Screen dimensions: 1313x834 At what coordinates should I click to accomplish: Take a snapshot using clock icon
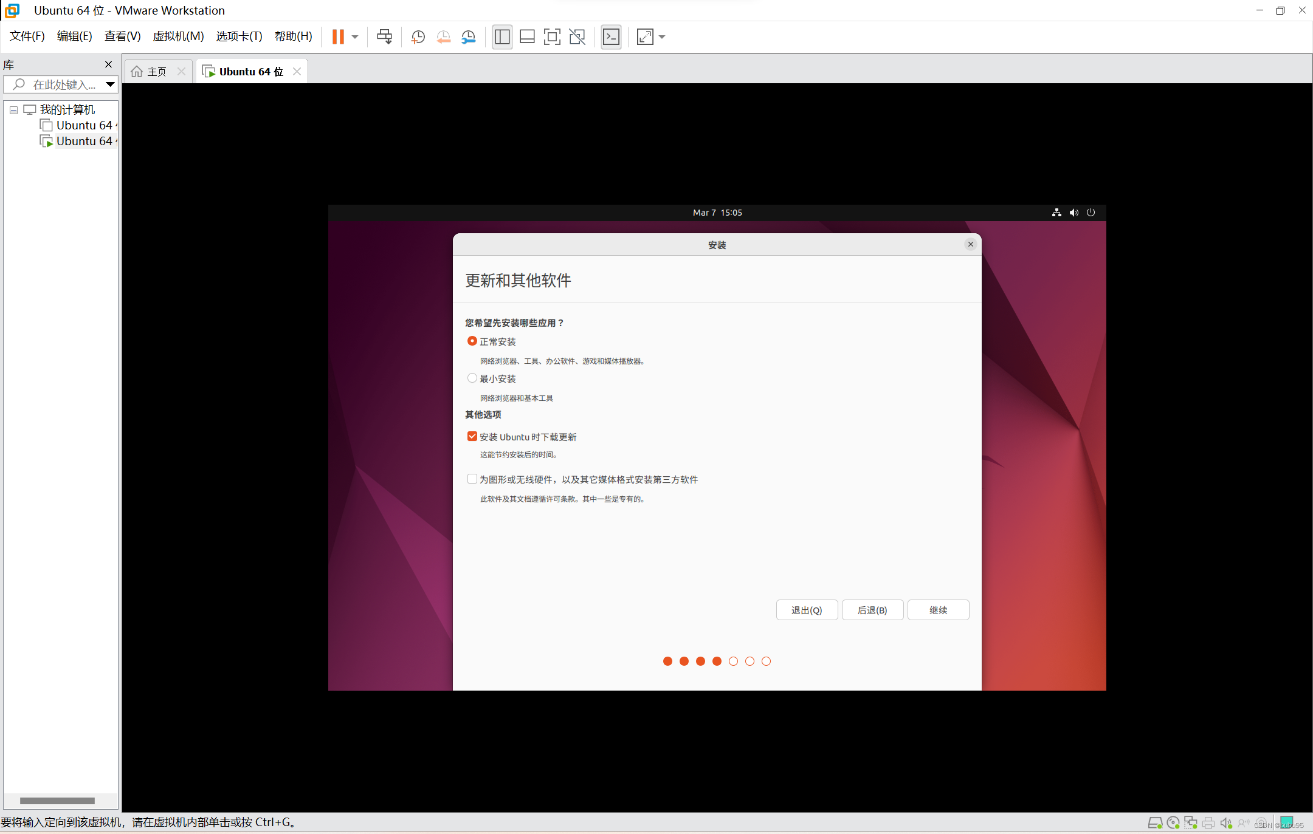tap(418, 37)
